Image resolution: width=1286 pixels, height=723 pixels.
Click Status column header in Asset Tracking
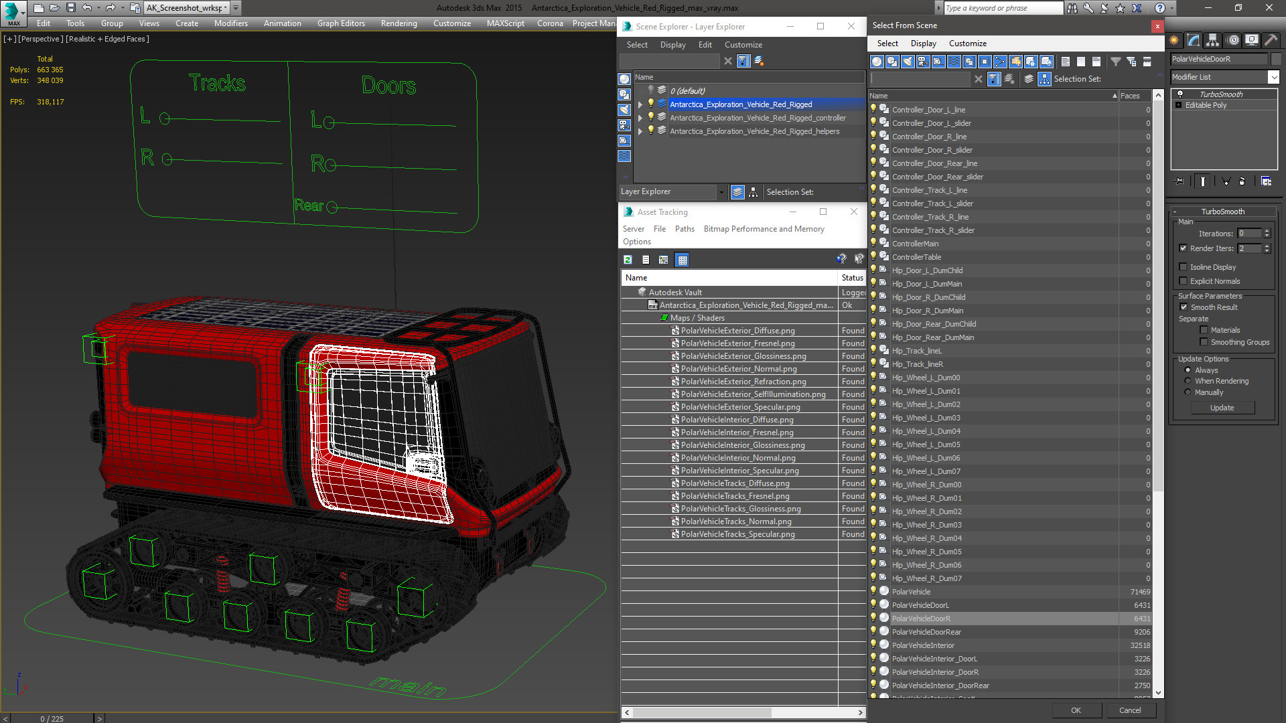[852, 278]
